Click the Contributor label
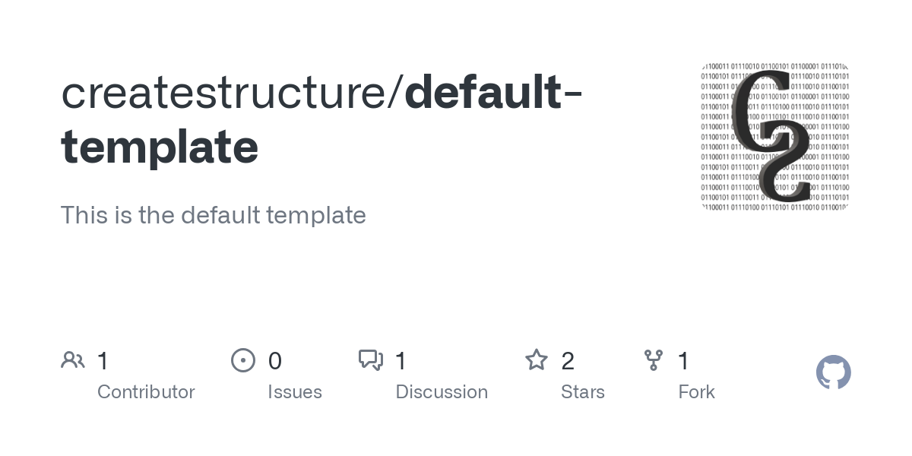Viewport: 912px width, 456px height. coord(146,392)
